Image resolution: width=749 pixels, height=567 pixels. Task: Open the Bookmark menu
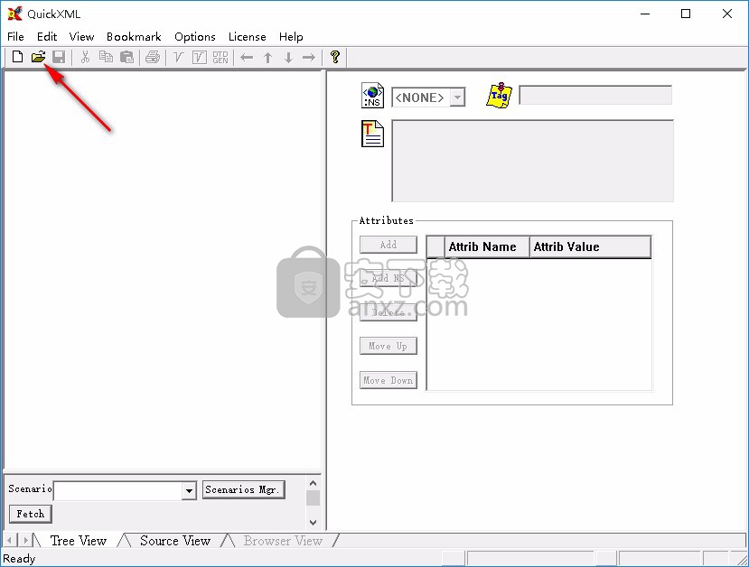pos(134,37)
